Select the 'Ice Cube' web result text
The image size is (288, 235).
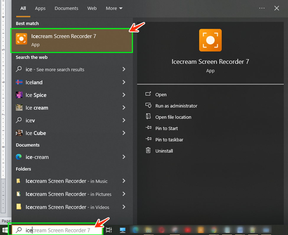[x=36, y=133]
